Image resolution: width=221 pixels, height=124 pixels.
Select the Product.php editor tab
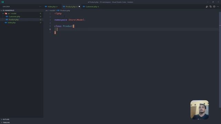[71, 7]
